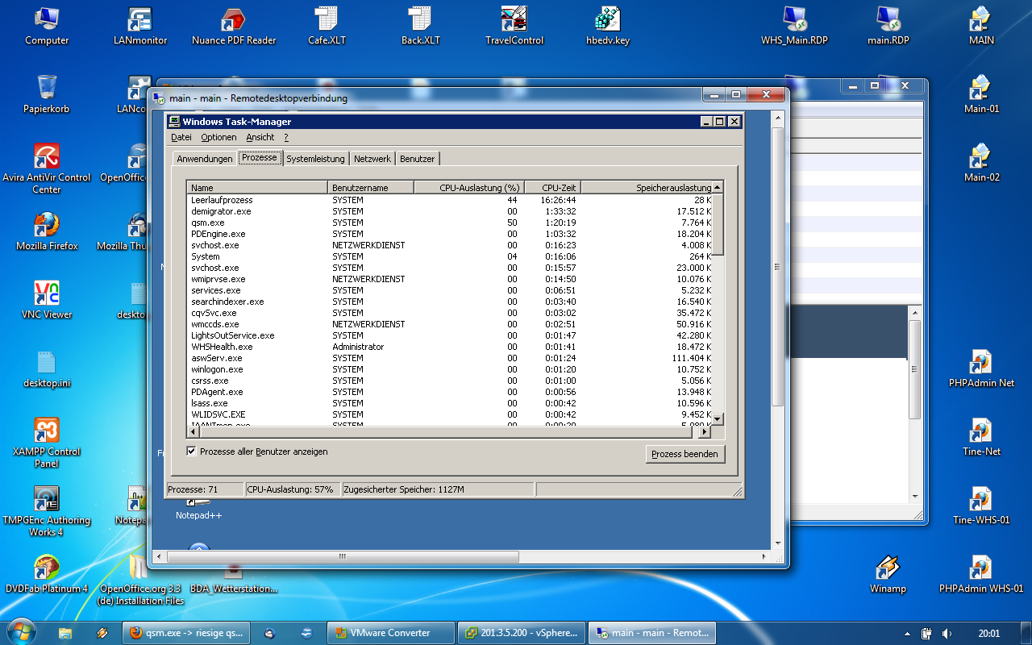The image size is (1032, 645).
Task: Open the MAIN desktop shortcut
Action: point(981,26)
